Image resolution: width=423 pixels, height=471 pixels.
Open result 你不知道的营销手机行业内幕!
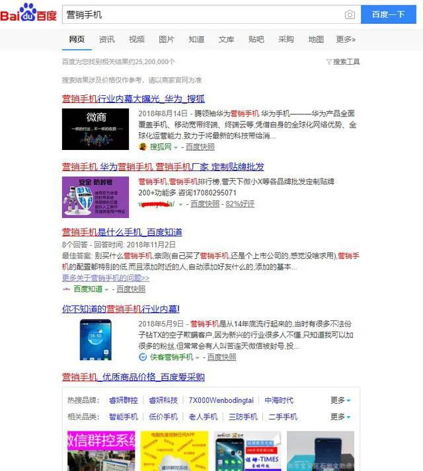tap(120, 308)
